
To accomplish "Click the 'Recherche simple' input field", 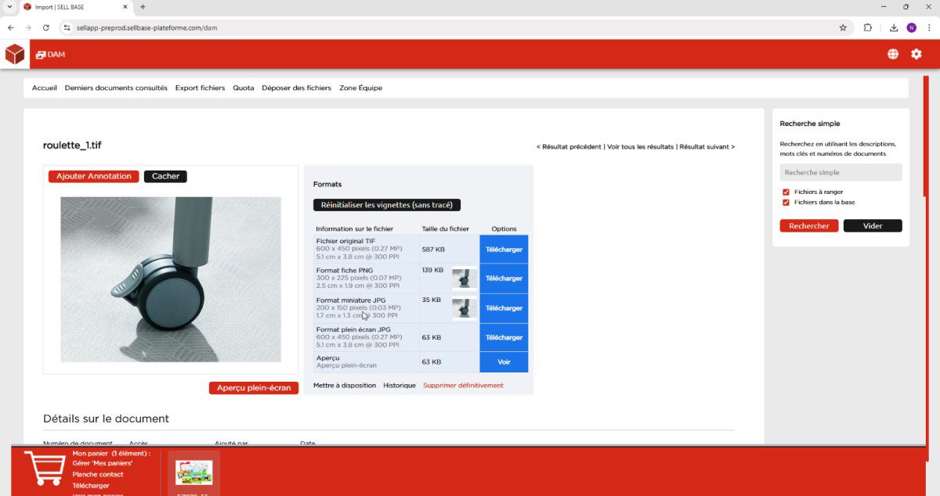I will click(x=841, y=172).
